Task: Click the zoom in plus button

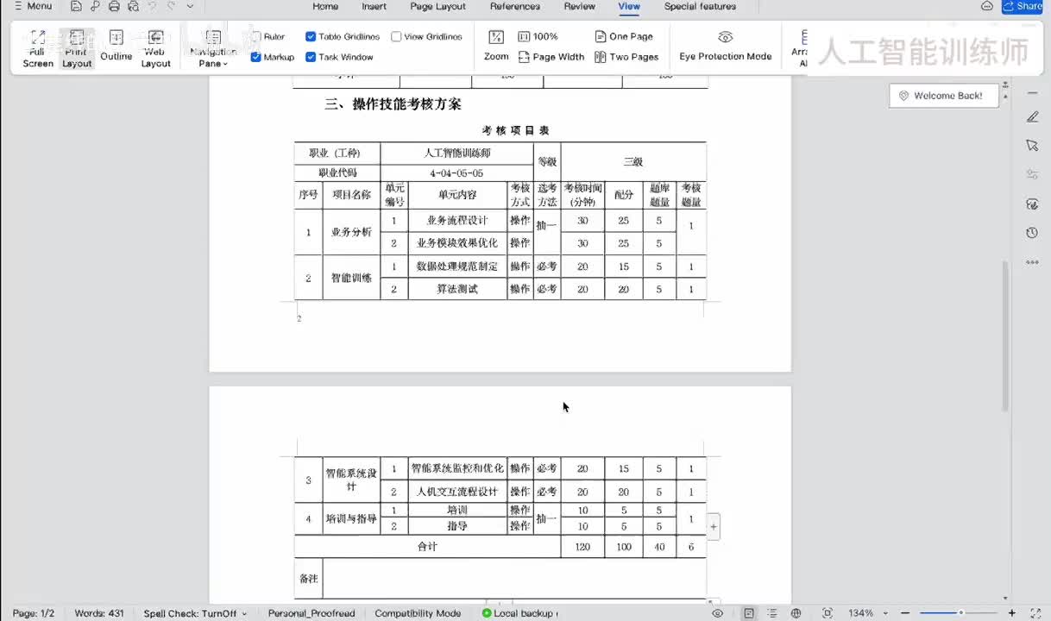Action: point(1012,613)
